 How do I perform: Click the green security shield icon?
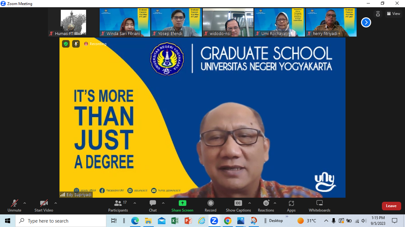coord(65,44)
